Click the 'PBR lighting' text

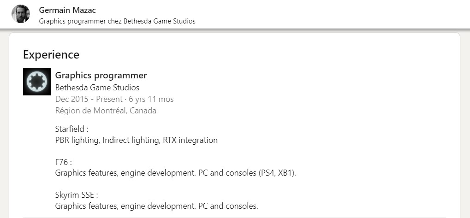click(x=77, y=140)
